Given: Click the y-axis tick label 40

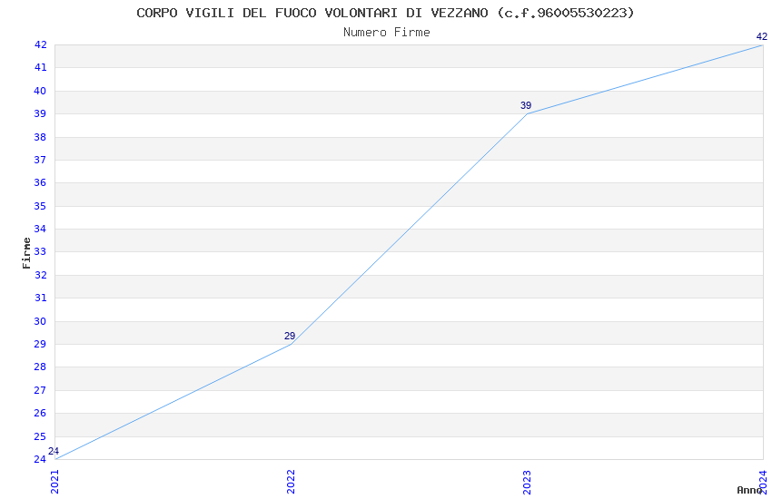Looking at the screenshot, I should (x=40, y=91).
